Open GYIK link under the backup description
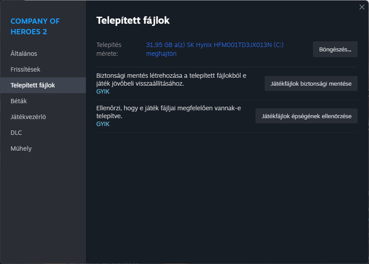The image size is (369, 264). (x=103, y=91)
